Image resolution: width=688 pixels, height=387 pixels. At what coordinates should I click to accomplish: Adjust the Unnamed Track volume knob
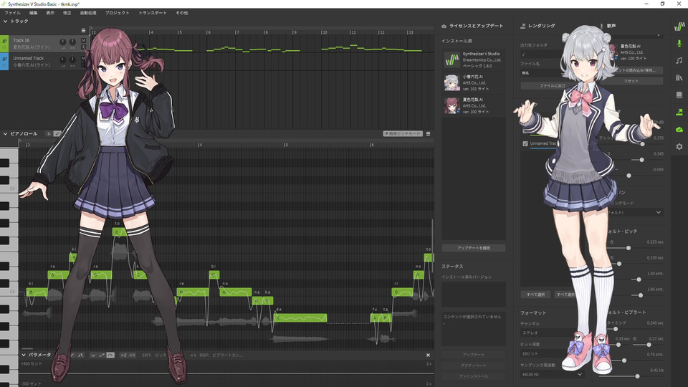pos(63,59)
